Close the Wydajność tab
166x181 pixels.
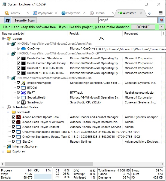click(56, 13)
